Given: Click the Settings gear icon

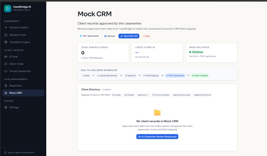Looking at the screenshot, I should tap(6, 107).
